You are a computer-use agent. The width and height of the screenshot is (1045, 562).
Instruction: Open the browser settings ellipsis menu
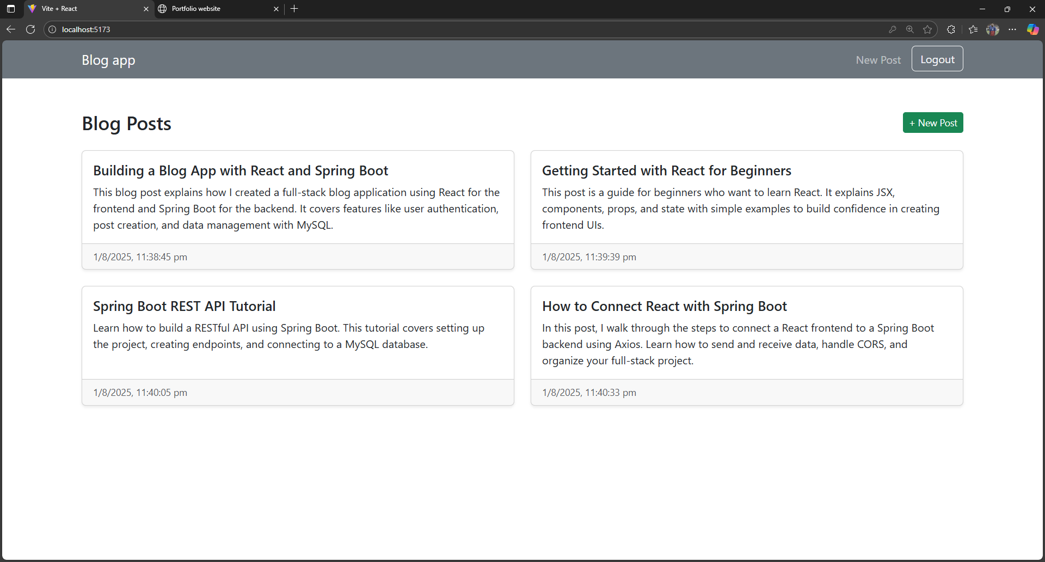1013,29
